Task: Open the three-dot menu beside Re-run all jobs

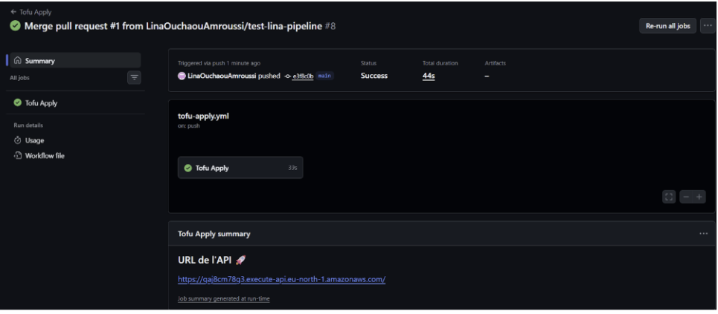Action: coord(707,26)
